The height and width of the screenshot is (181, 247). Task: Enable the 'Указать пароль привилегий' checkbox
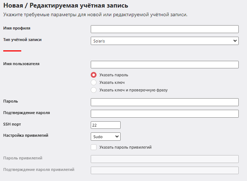[x=94, y=147]
